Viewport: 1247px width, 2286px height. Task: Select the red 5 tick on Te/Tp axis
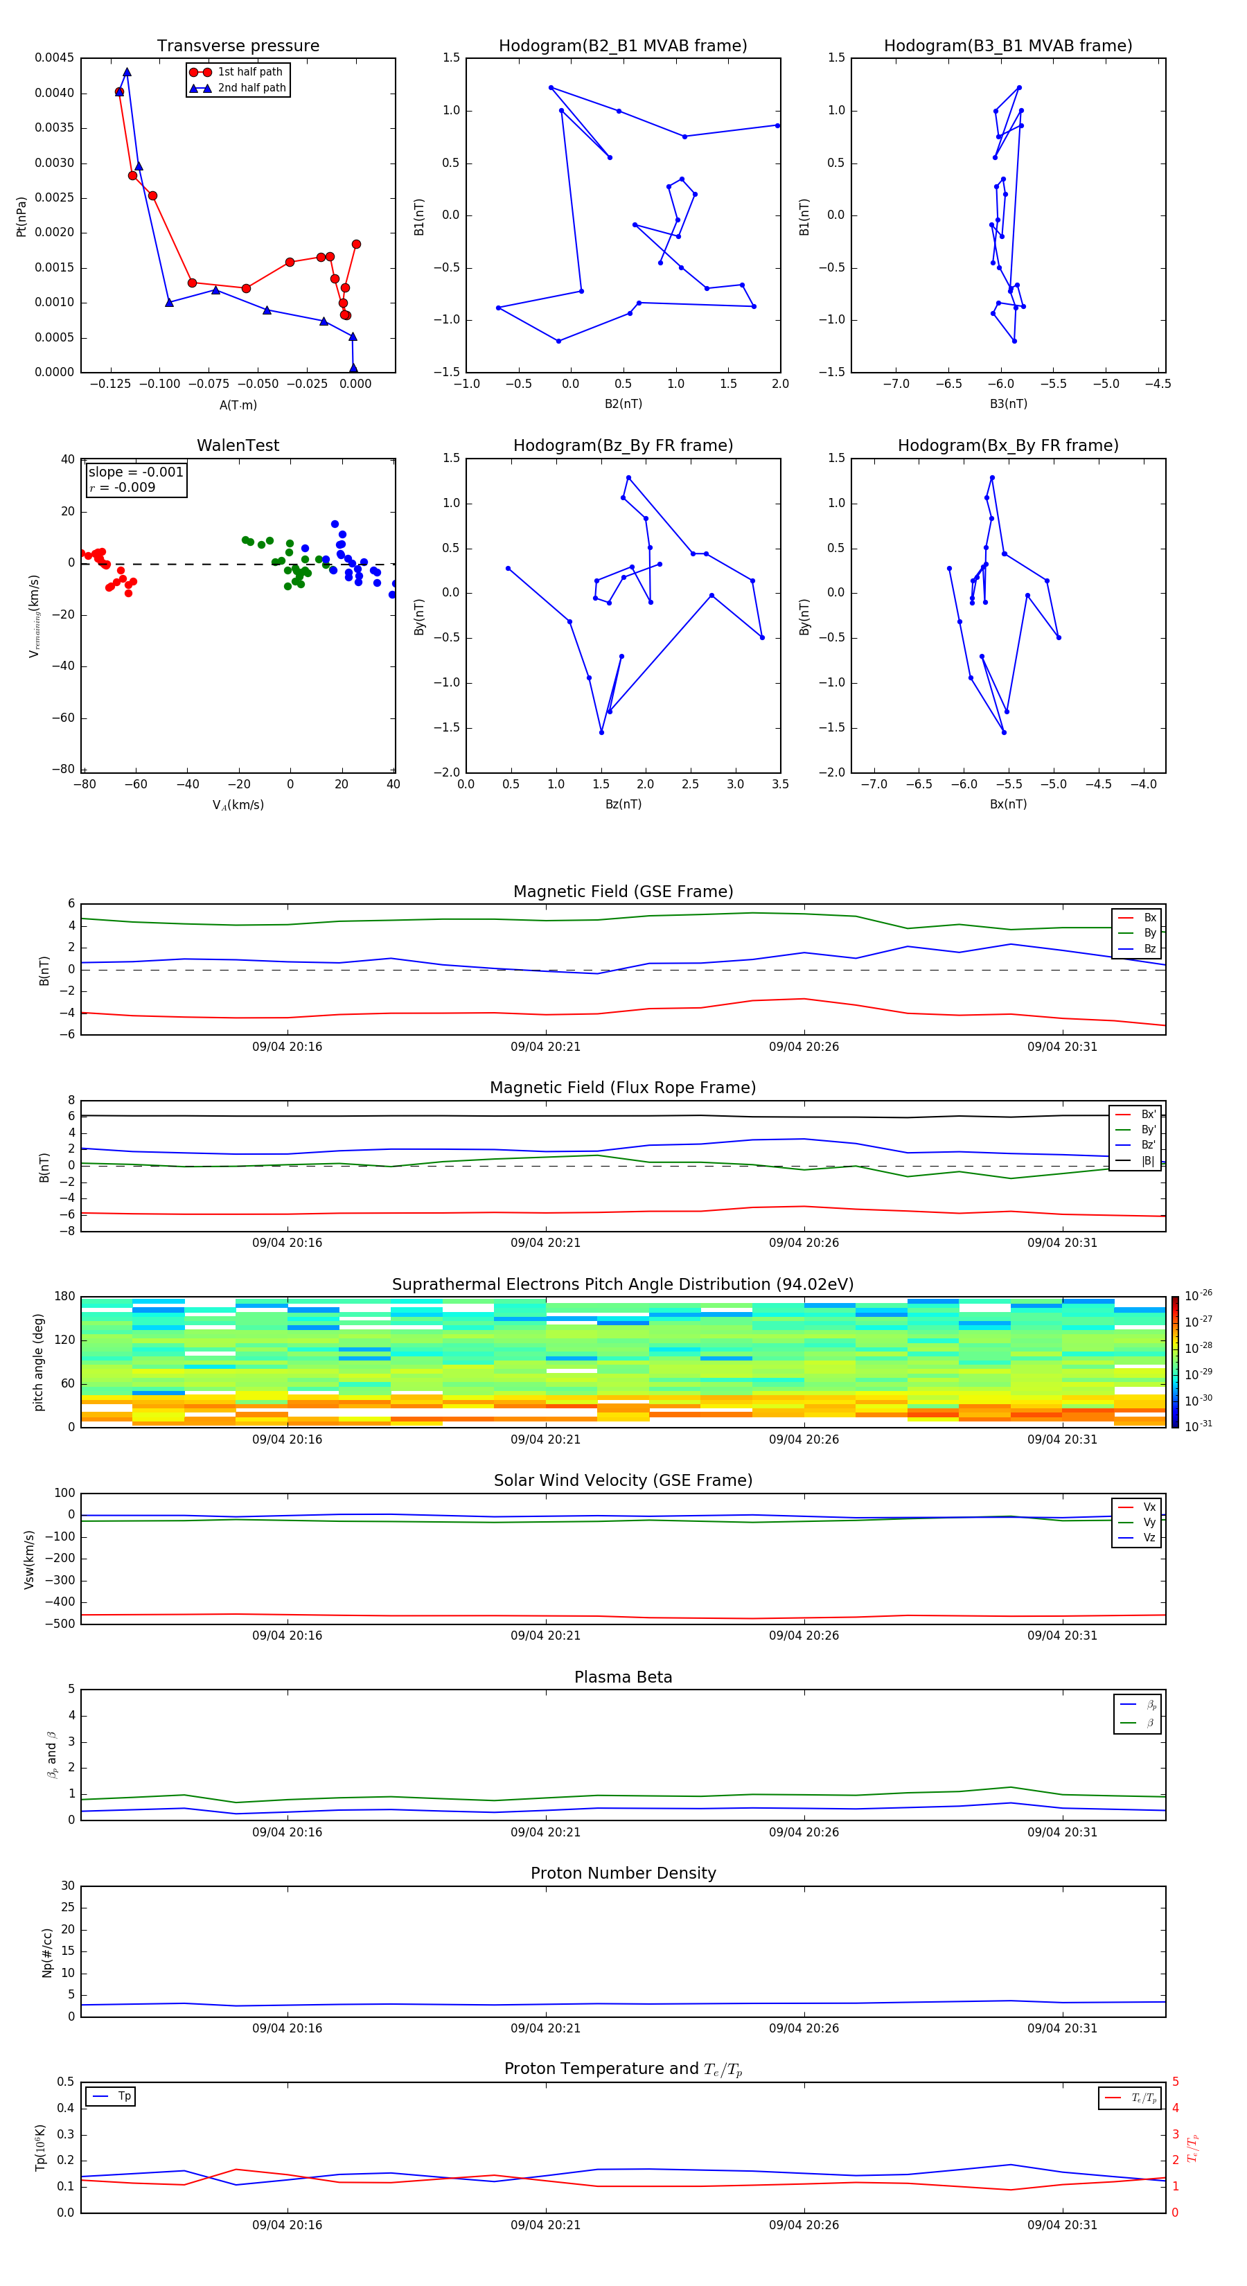coord(1175,2082)
